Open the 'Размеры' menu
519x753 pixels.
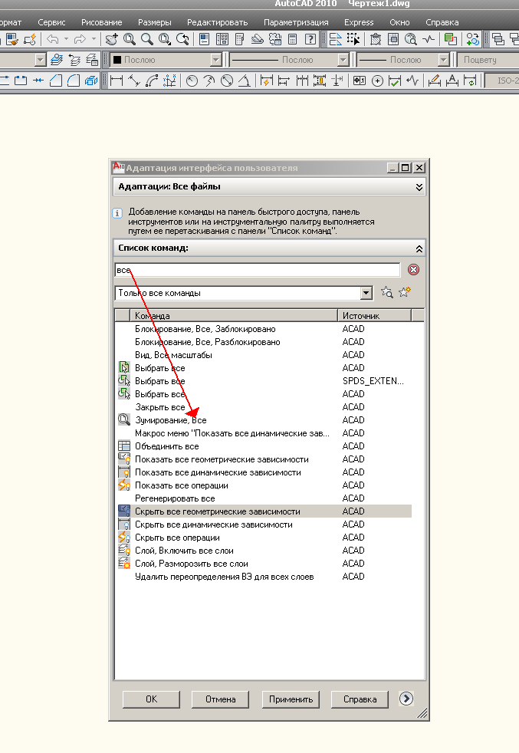pyautogui.click(x=155, y=22)
